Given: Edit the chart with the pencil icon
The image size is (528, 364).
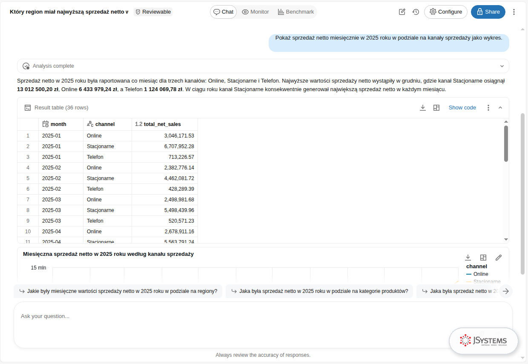Looking at the screenshot, I should (x=499, y=258).
